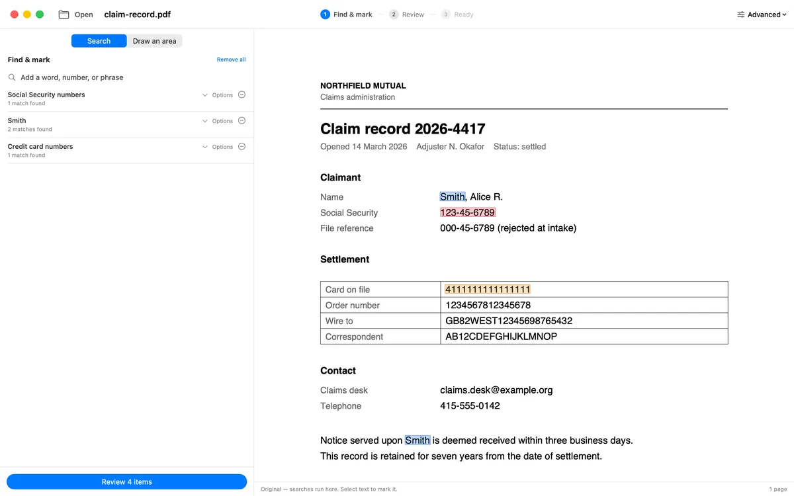
Task: Click highlighted Smith in the Notice sentence
Action: (x=418, y=440)
